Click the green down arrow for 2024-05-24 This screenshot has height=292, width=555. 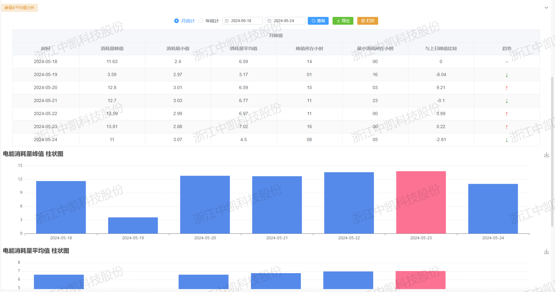pyautogui.click(x=506, y=140)
